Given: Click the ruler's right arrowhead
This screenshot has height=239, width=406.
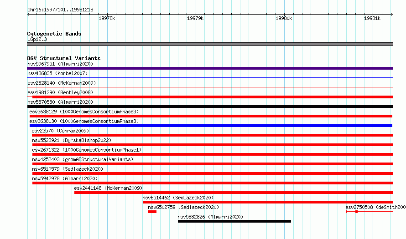Looking at the screenshot, I should click(x=392, y=14).
